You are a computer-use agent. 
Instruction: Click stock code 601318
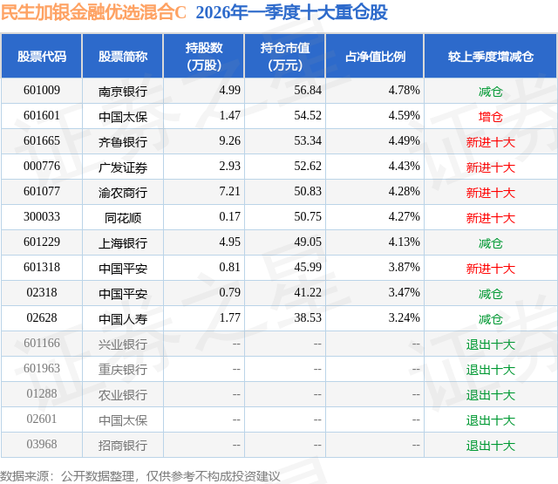point(41,268)
